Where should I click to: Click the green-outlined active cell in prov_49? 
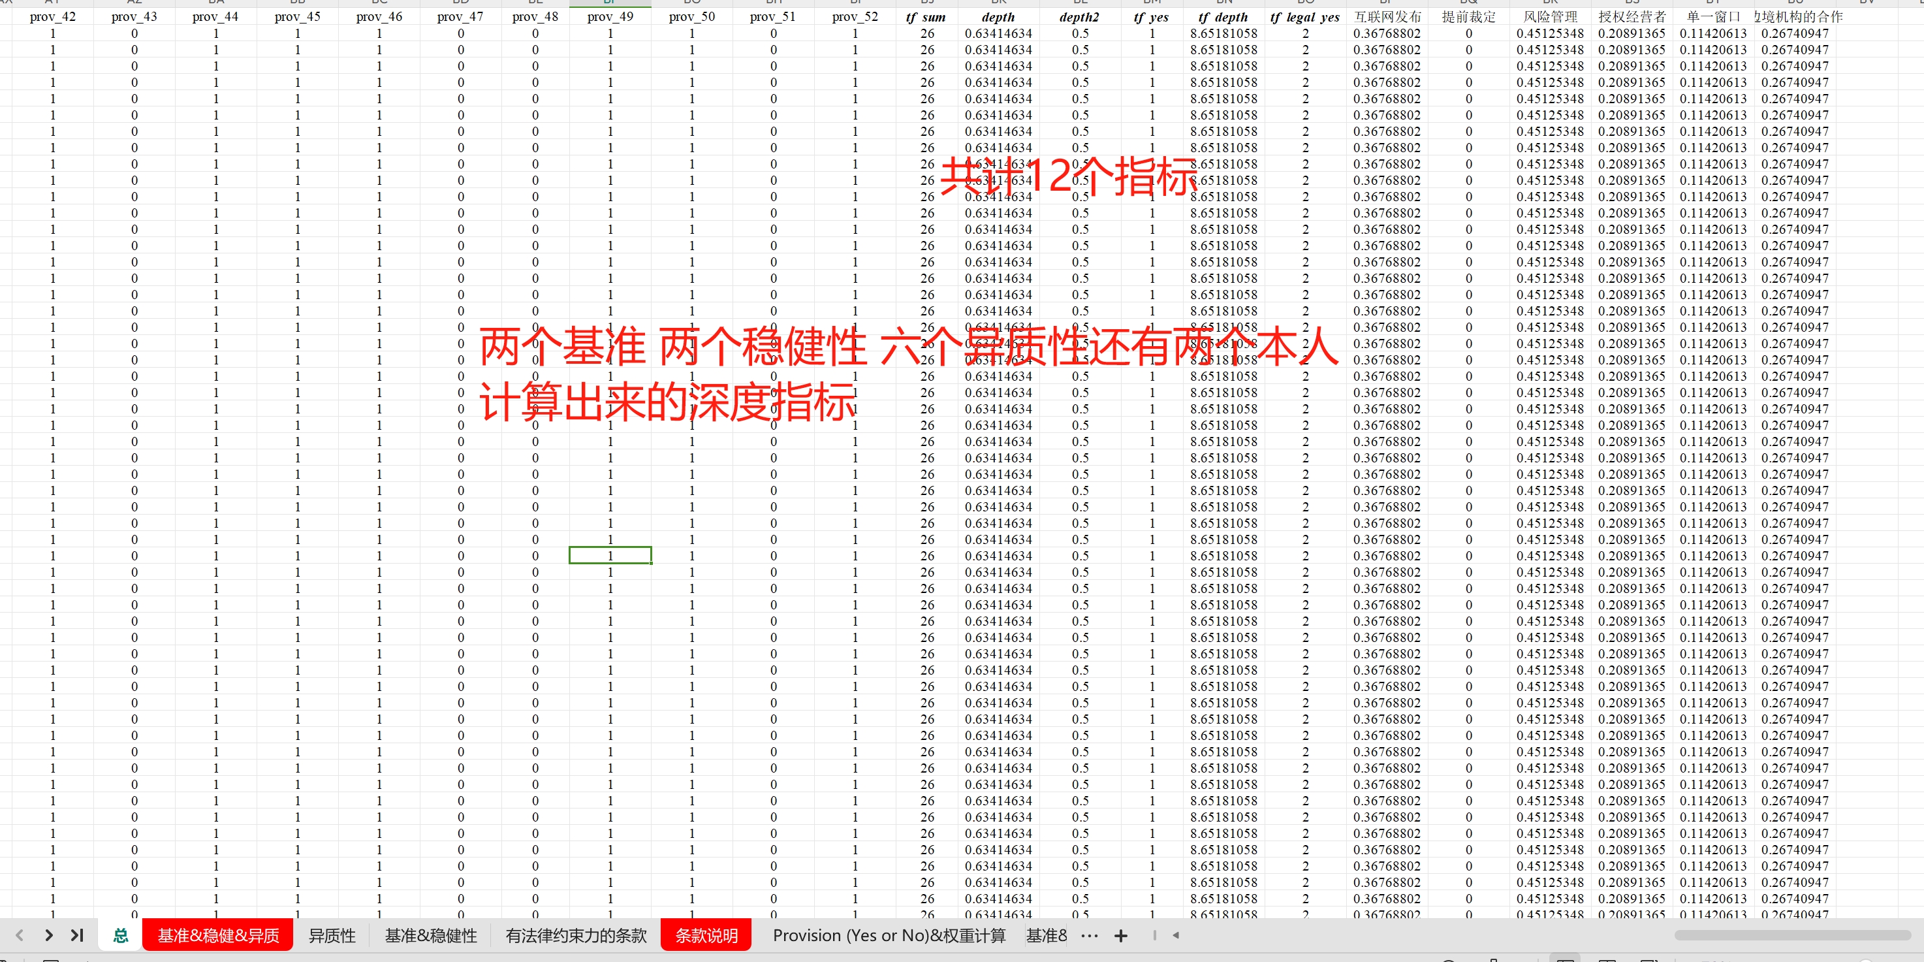click(x=610, y=556)
